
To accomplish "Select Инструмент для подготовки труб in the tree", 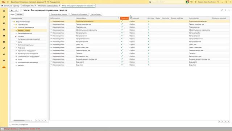I will [x=29, y=39].
